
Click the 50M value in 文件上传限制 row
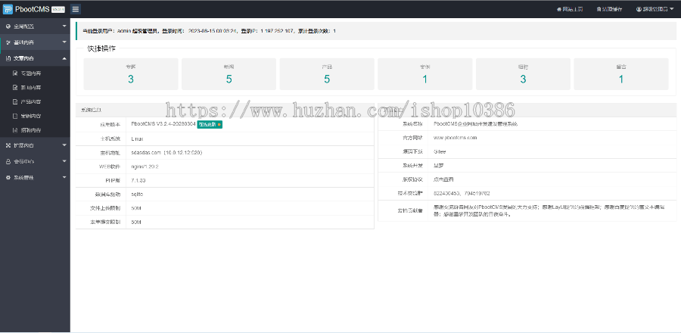[x=136, y=208]
